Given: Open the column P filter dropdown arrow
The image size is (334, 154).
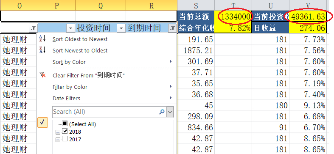Looking at the screenshot, I should coord(70,28).
